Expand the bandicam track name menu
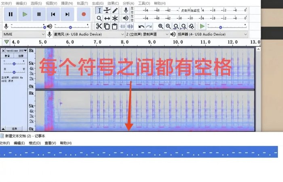 [16, 51]
